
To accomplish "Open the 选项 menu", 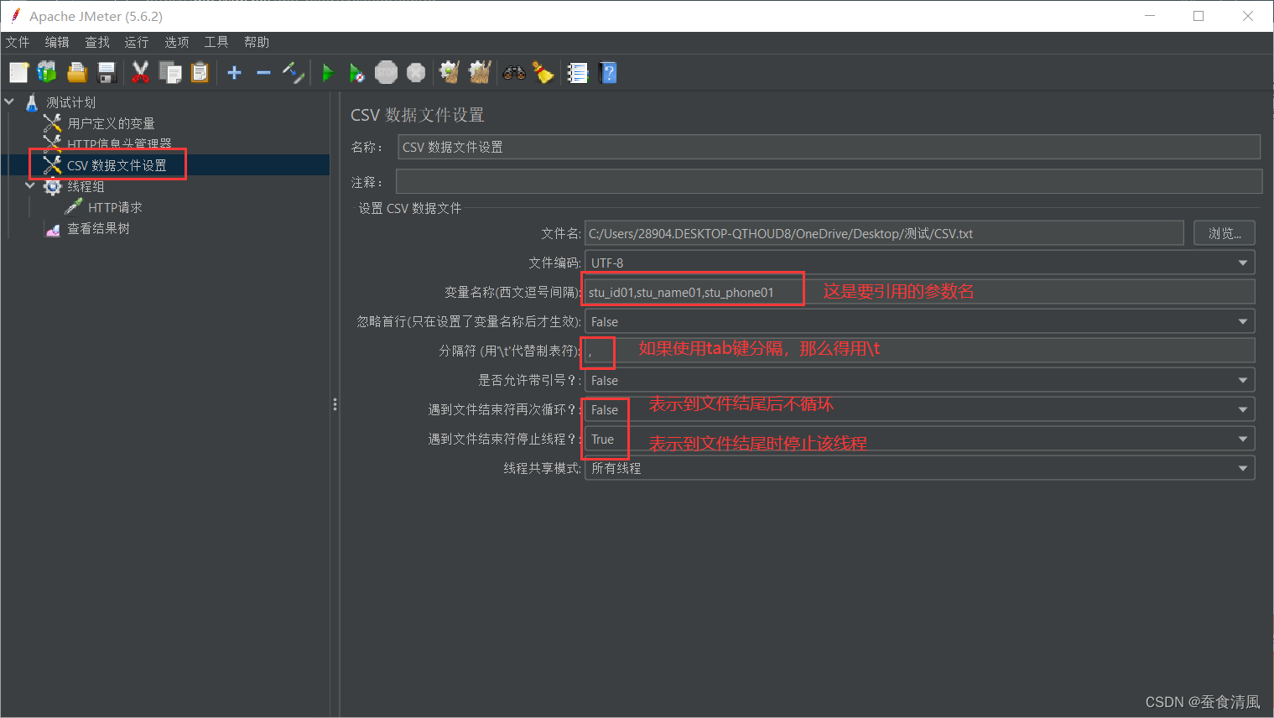I will click(177, 42).
